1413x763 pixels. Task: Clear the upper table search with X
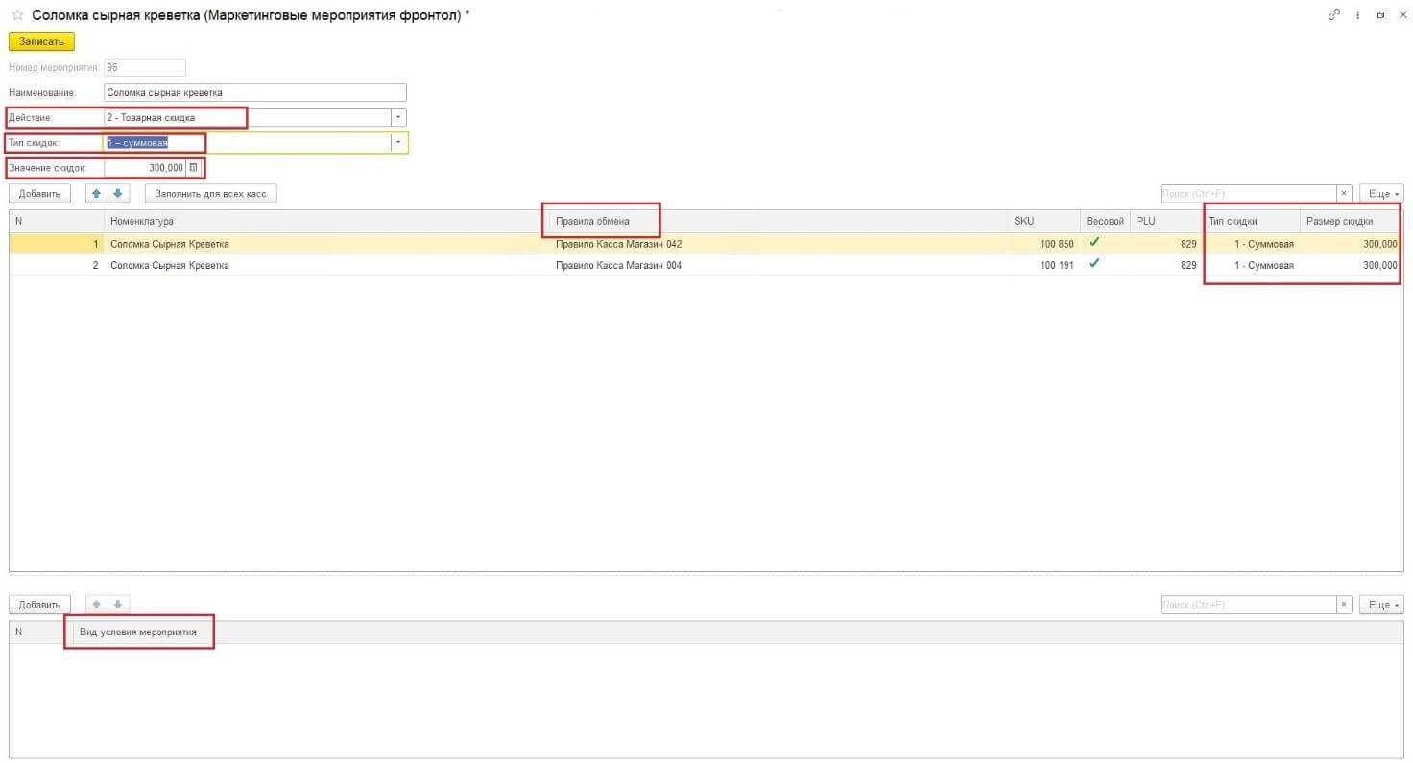[x=1345, y=194]
